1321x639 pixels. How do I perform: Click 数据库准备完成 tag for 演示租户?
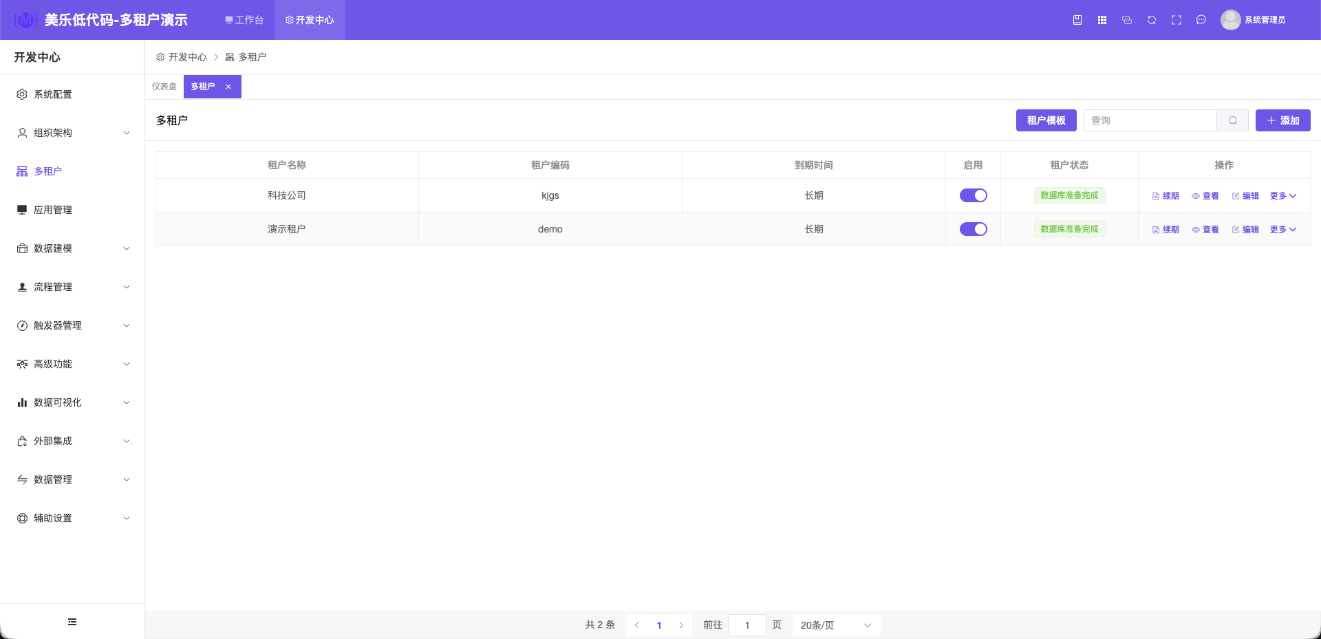[1070, 229]
